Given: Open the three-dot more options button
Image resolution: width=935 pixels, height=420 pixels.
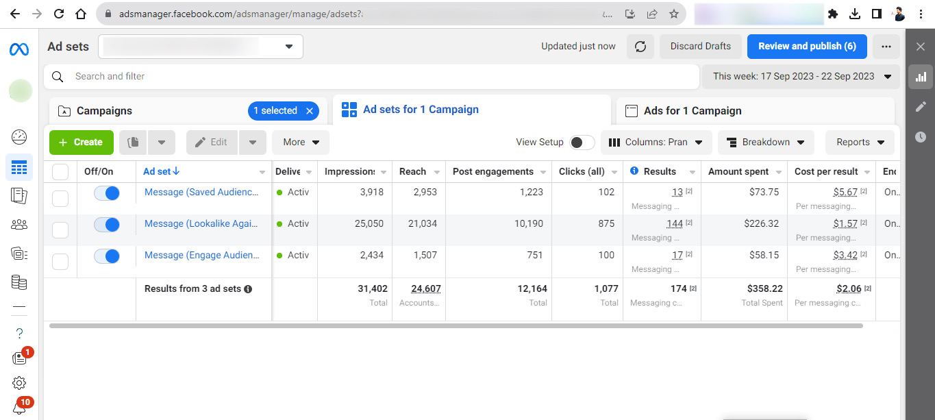Looking at the screenshot, I should pos(886,47).
